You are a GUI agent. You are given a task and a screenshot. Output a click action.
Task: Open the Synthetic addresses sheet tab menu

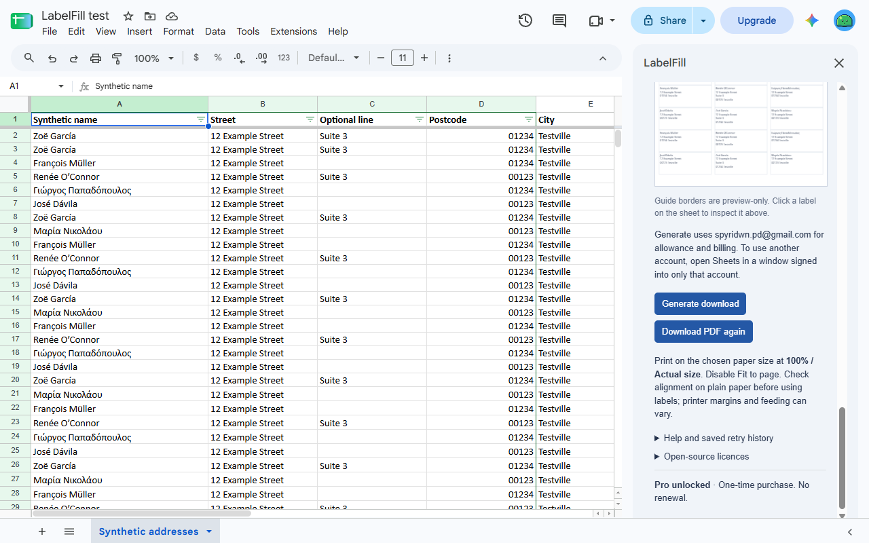[209, 531]
